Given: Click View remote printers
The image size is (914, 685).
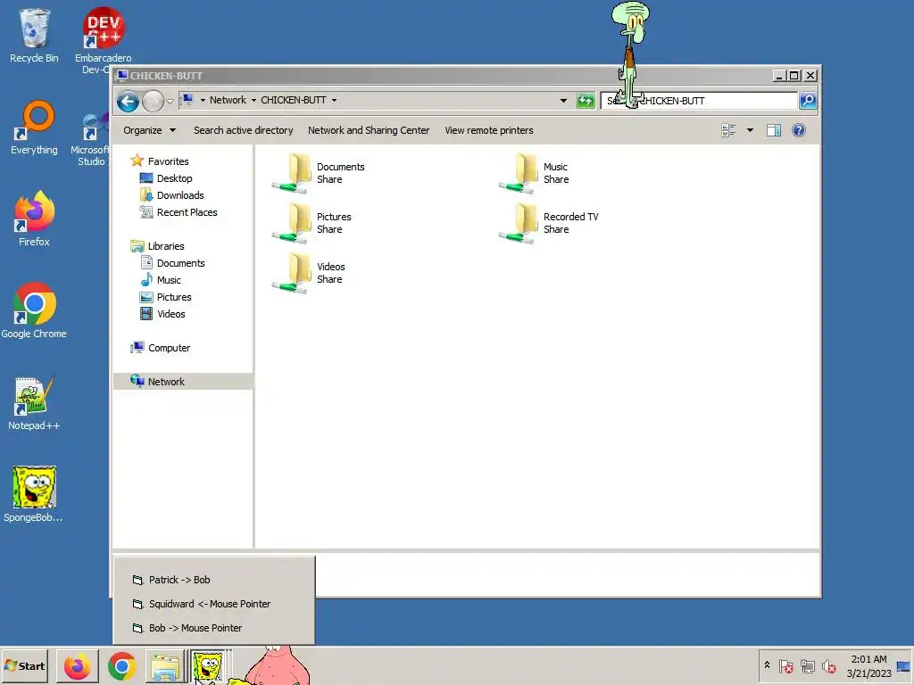Looking at the screenshot, I should [x=489, y=130].
